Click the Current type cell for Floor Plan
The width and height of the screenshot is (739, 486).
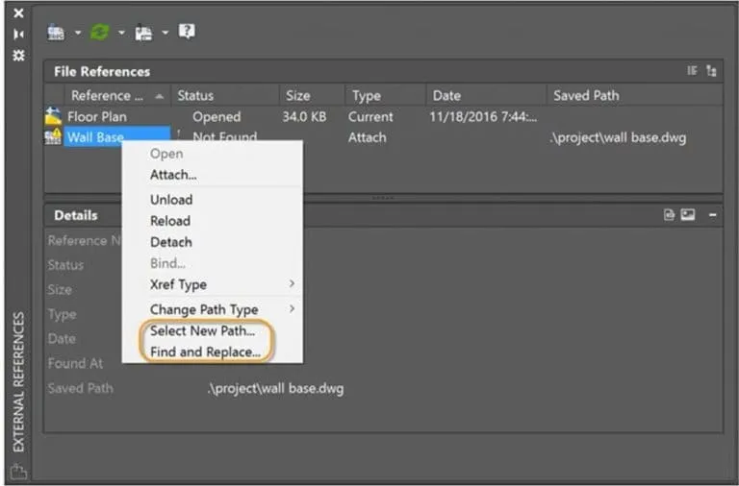click(370, 116)
